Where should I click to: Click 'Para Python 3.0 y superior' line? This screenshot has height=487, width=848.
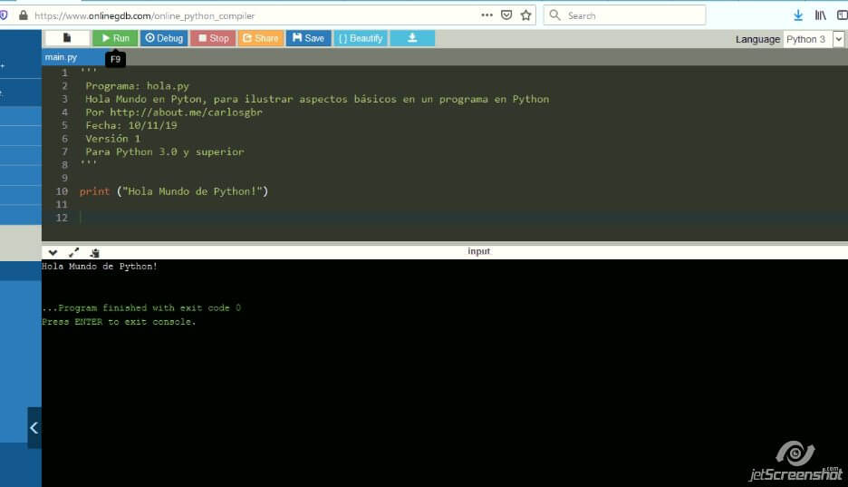pyautogui.click(x=164, y=151)
